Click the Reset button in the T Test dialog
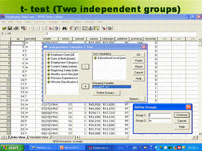The width and height of the screenshot is (202, 151). click(138, 66)
